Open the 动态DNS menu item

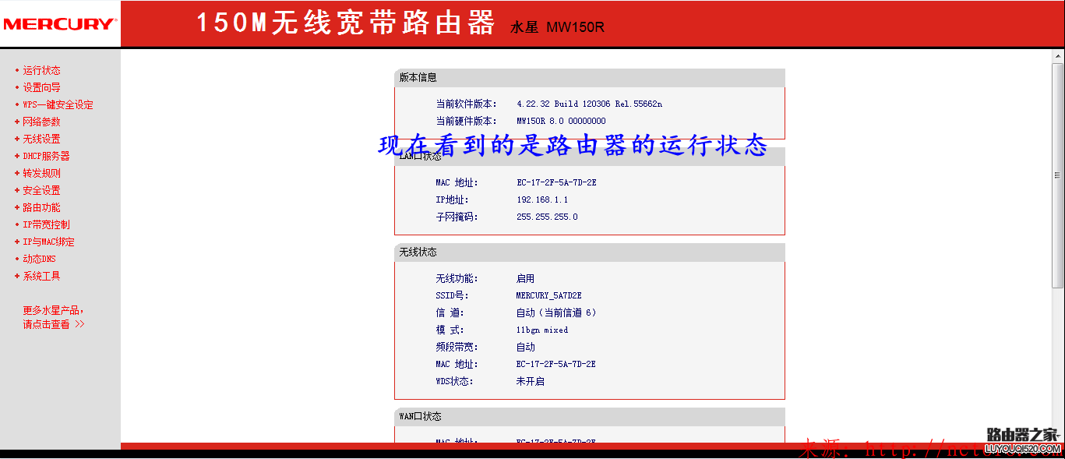pos(39,259)
